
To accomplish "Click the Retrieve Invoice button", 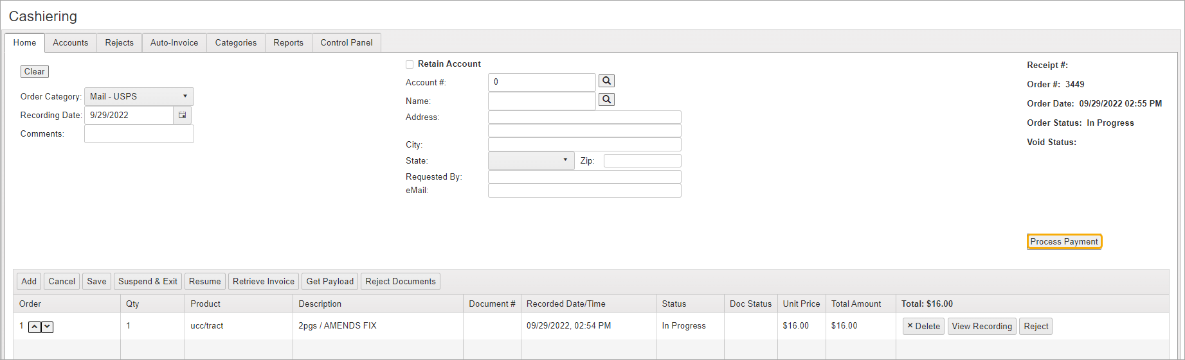I will (x=263, y=281).
